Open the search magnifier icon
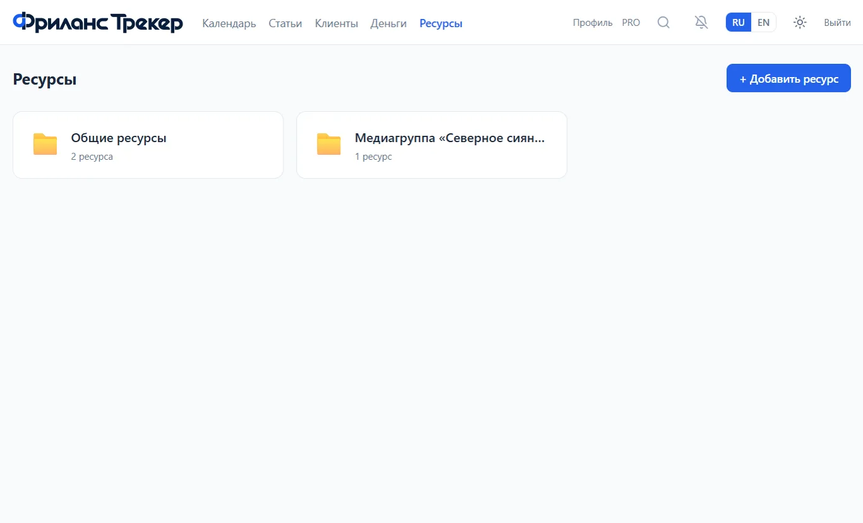This screenshot has width=863, height=523. [x=664, y=23]
